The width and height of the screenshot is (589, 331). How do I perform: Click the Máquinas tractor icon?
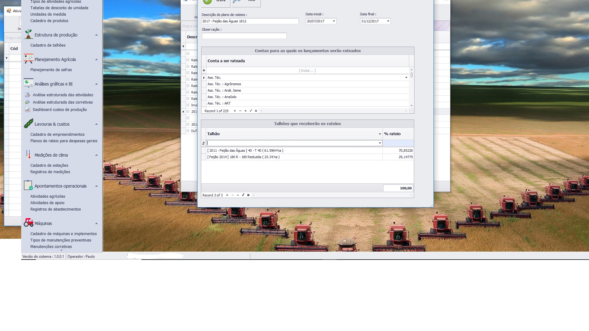click(29, 223)
